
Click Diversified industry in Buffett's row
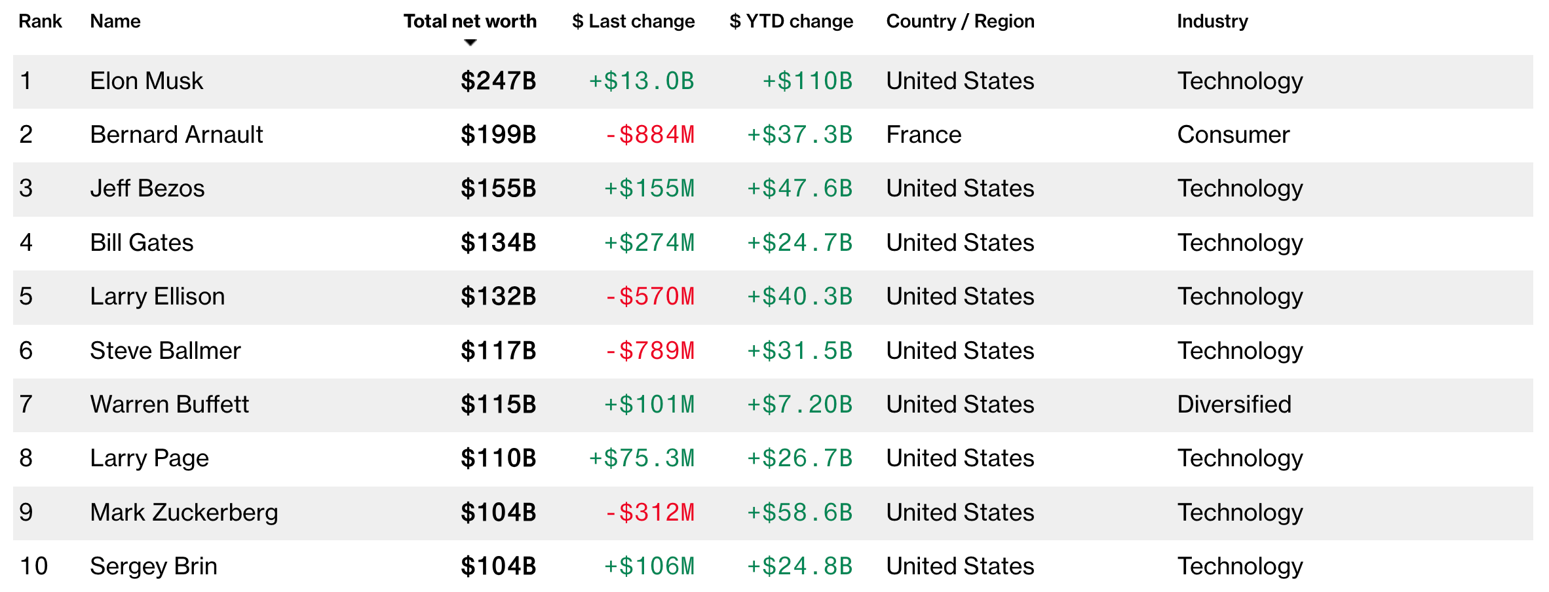(1234, 404)
